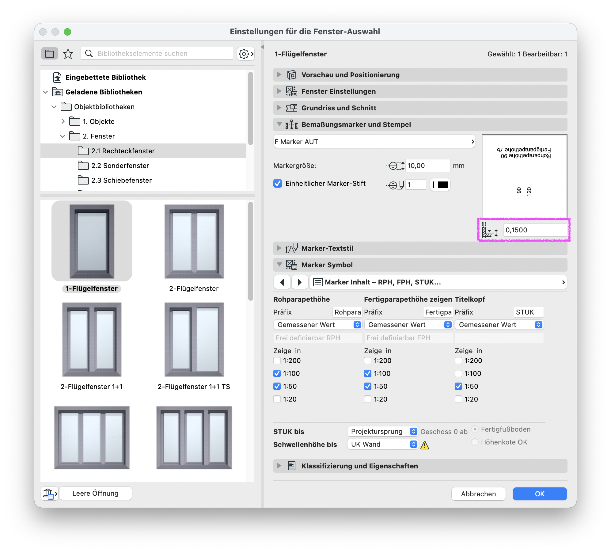Image resolution: width=611 pixels, height=553 pixels.
Task: Click the marker size icon
Action: (x=395, y=166)
